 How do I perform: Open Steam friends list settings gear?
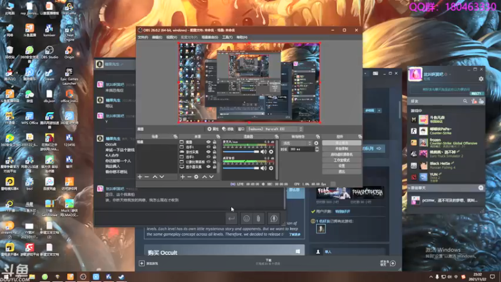[x=481, y=79]
